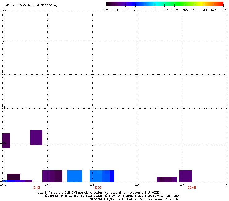Click the purple data block at -3 longitude
The width and height of the screenshot is (229, 201).
pos(186,176)
